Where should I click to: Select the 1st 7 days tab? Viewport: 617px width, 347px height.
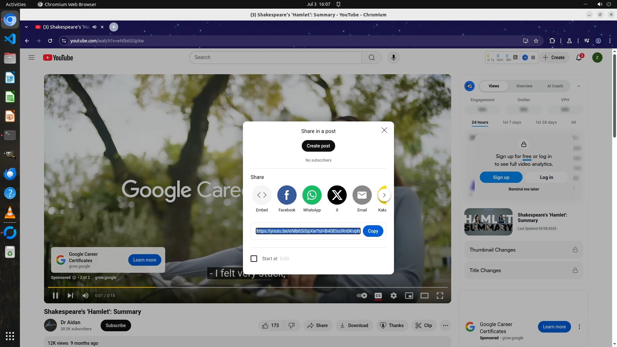coord(512,122)
